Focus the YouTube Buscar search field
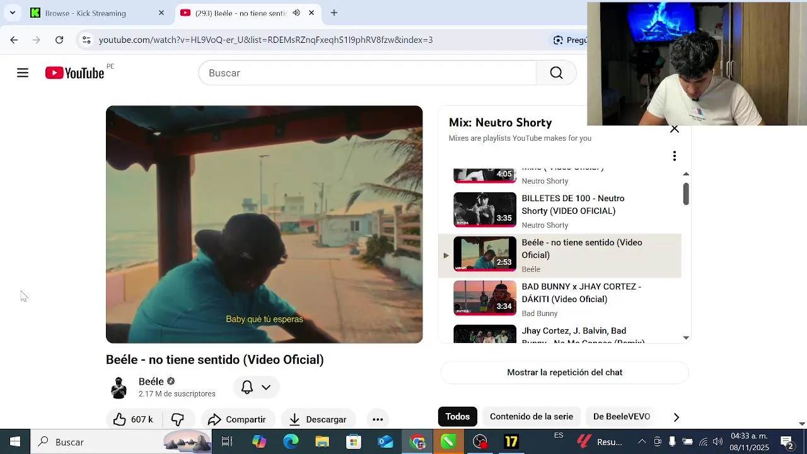The image size is (807, 454). pyautogui.click(x=368, y=73)
